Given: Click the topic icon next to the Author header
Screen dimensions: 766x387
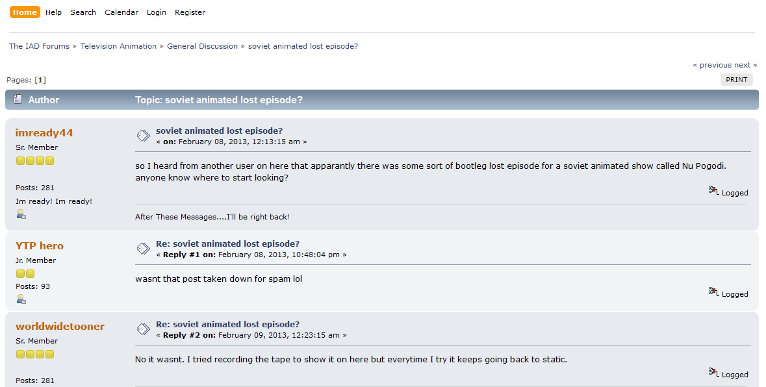Looking at the screenshot, I should click(18, 99).
